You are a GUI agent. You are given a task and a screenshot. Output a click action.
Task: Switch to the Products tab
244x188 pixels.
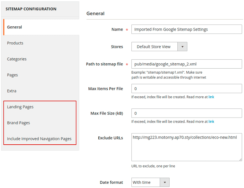click(15, 43)
